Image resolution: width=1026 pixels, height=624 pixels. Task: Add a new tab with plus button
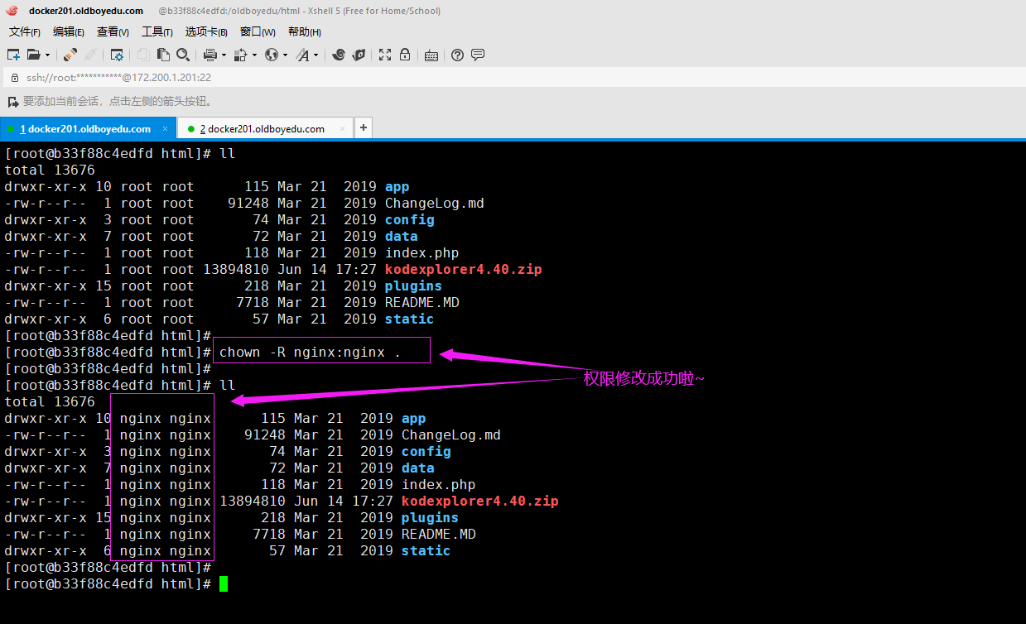tap(363, 128)
